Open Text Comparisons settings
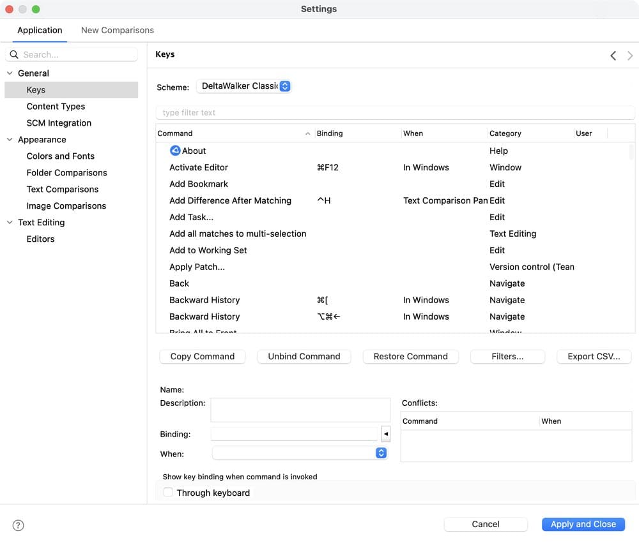This screenshot has height=545, width=639. coord(63,190)
